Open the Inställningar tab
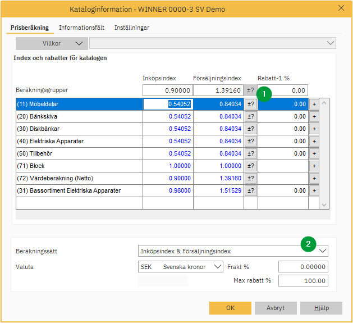Screen dimensions: 353x323 132,28
